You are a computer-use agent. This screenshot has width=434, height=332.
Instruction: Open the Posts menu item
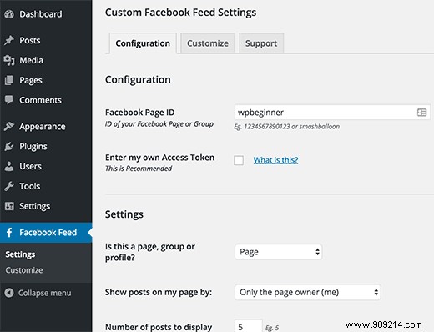46,40
